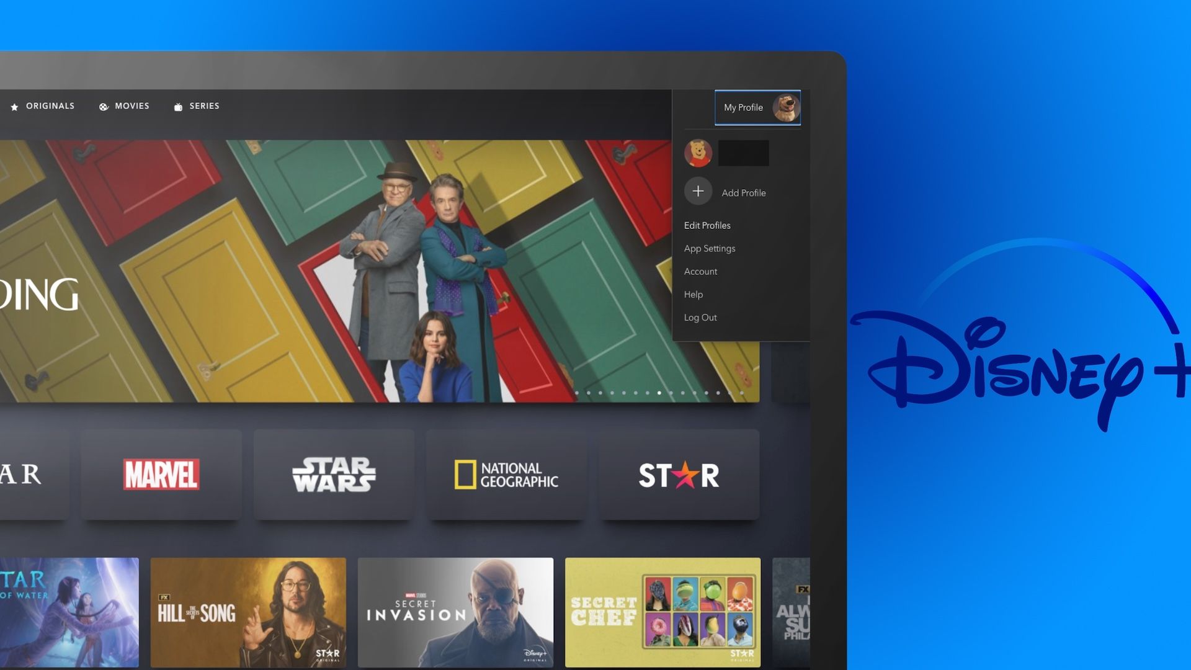Click the Star category icon
Image resolution: width=1191 pixels, height=670 pixels.
click(678, 474)
